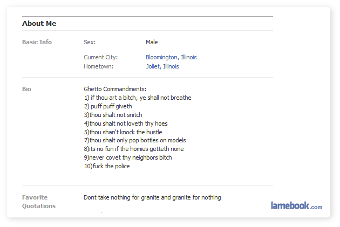Click the pop bottles on models line
Screen dimensions: 340x227
tap(134, 140)
